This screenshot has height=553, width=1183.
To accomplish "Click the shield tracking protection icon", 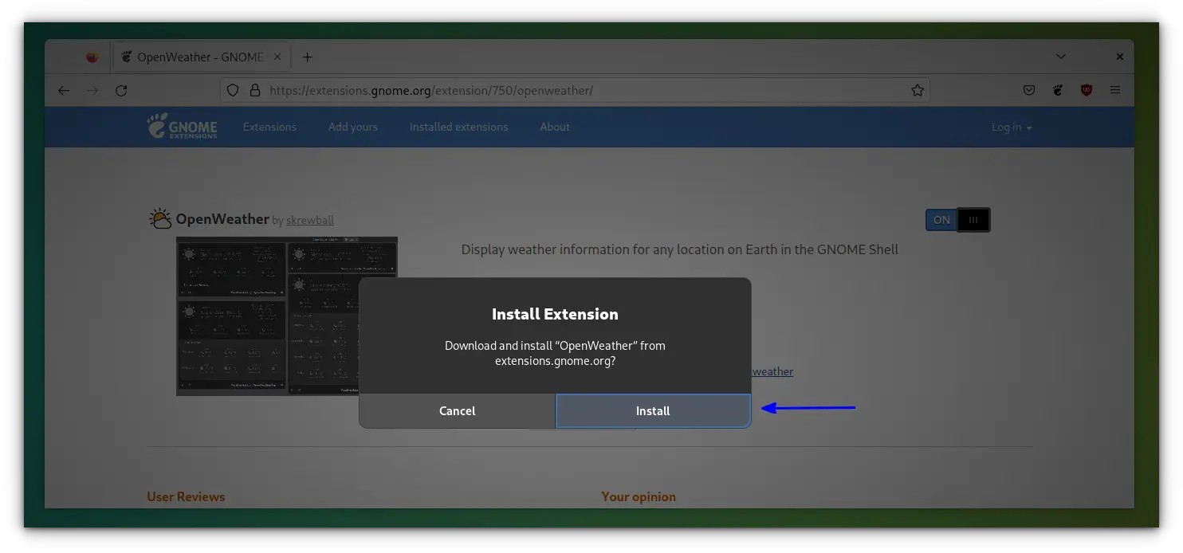I will click(x=233, y=91).
